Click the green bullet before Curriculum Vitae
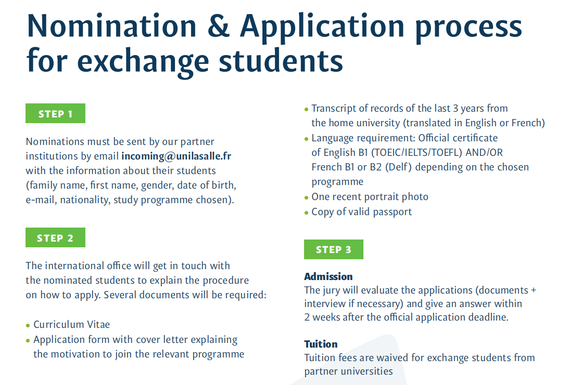 (x=28, y=326)
